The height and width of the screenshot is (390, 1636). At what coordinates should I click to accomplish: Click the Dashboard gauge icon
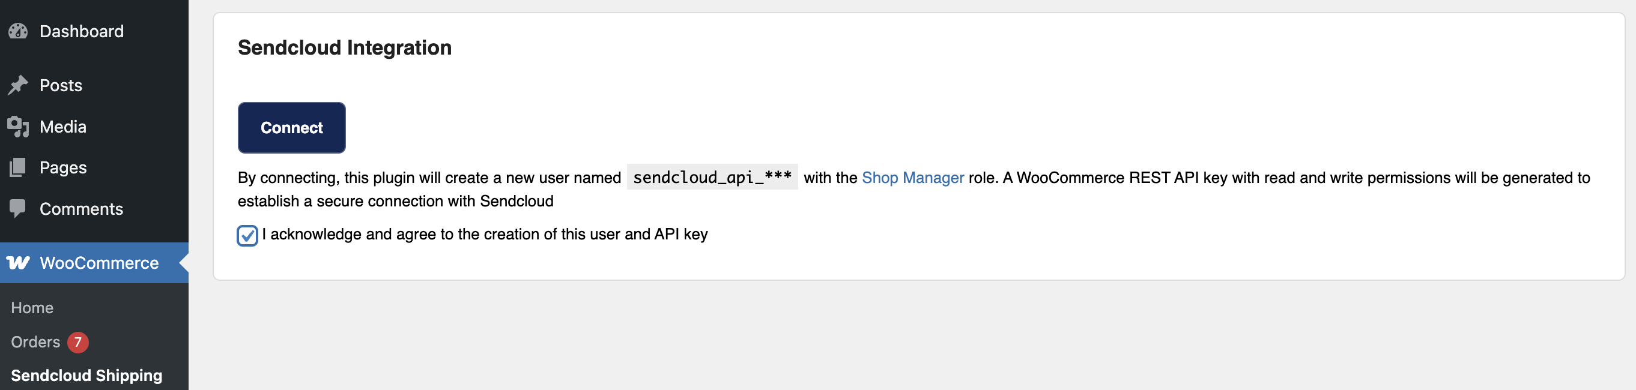[19, 31]
